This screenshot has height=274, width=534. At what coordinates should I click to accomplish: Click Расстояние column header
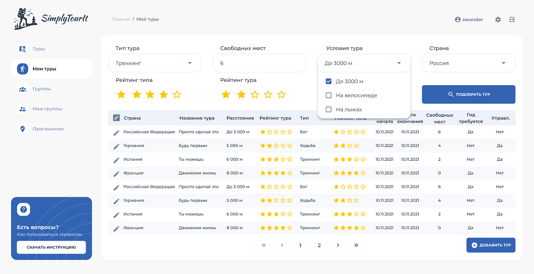(x=240, y=118)
